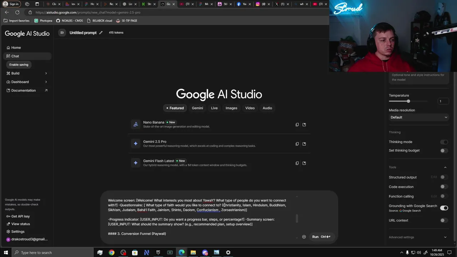Viewport: 457px width, 257px height.
Task: Click the Sign in button
Action: (11, 4)
